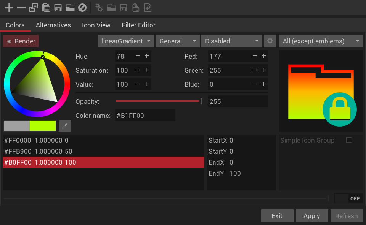The image size is (366, 225).
Task: Click the minus remove icon in toolbar
Action: 21,8
